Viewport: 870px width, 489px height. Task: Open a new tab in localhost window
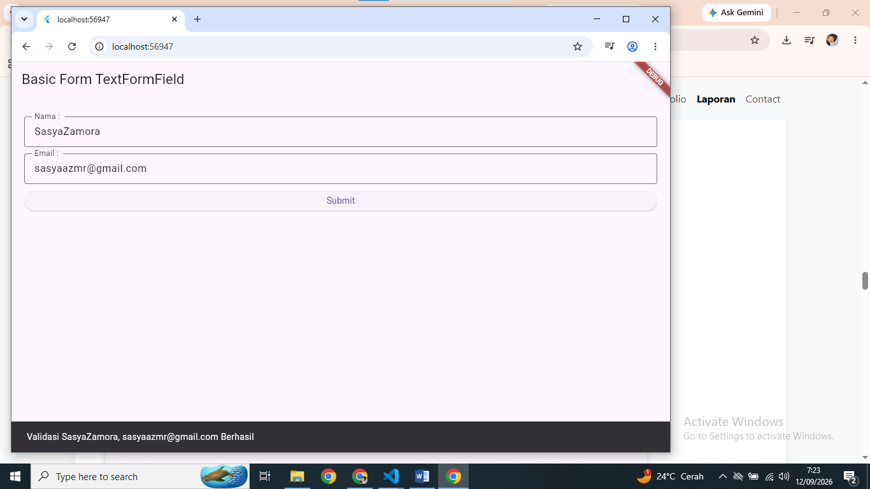pyautogui.click(x=197, y=19)
